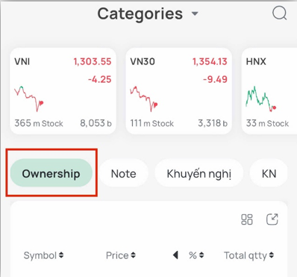This screenshot has height=277, width=297.
Task: Open the Khuyến nghị tab
Action: (199, 173)
